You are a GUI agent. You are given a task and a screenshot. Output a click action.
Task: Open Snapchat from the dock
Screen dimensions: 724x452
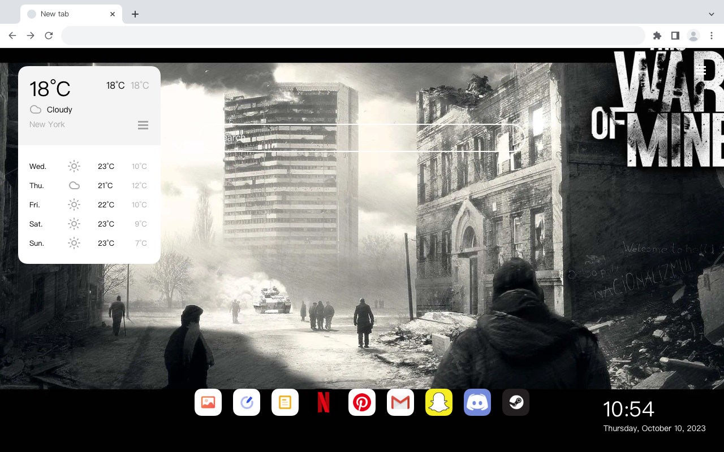[x=439, y=402]
